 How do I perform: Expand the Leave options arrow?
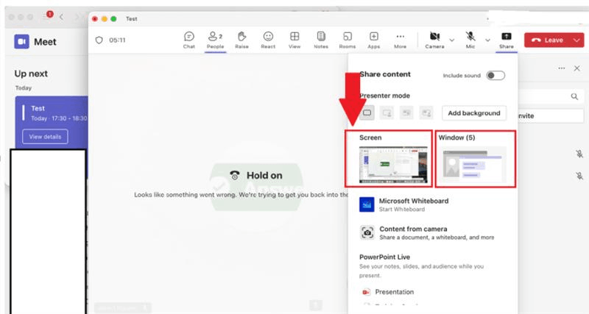(x=576, y=40)
